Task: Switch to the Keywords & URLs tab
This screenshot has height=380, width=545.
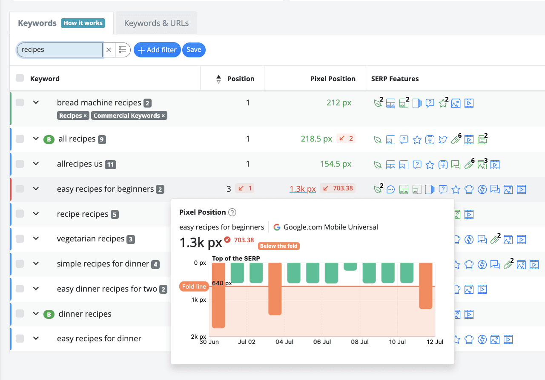Action: click(156, 23)
